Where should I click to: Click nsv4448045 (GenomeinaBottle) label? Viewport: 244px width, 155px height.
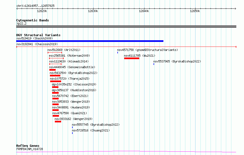[72, 67]
